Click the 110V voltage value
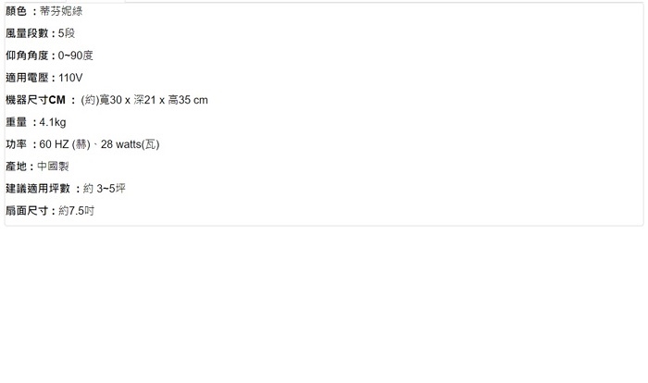Viewport: 648px width, 383px height. pos(70,78)
